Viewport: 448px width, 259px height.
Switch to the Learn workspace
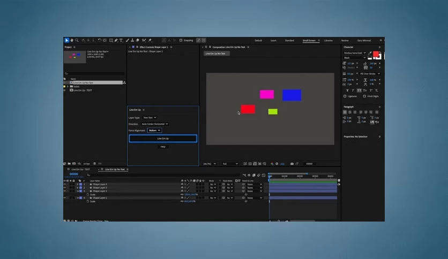point(273,41)
